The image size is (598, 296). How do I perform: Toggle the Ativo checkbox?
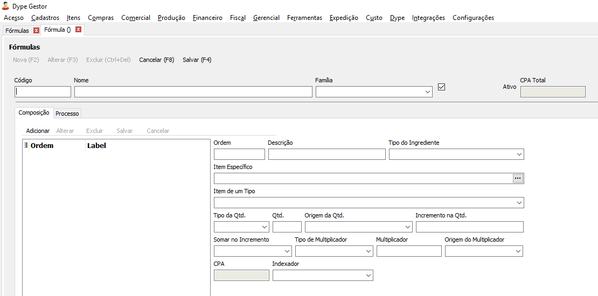click(442, 87)
